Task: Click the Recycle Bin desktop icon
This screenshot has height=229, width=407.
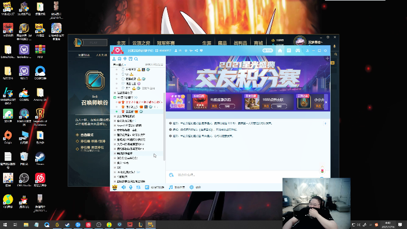Action: 24,159
